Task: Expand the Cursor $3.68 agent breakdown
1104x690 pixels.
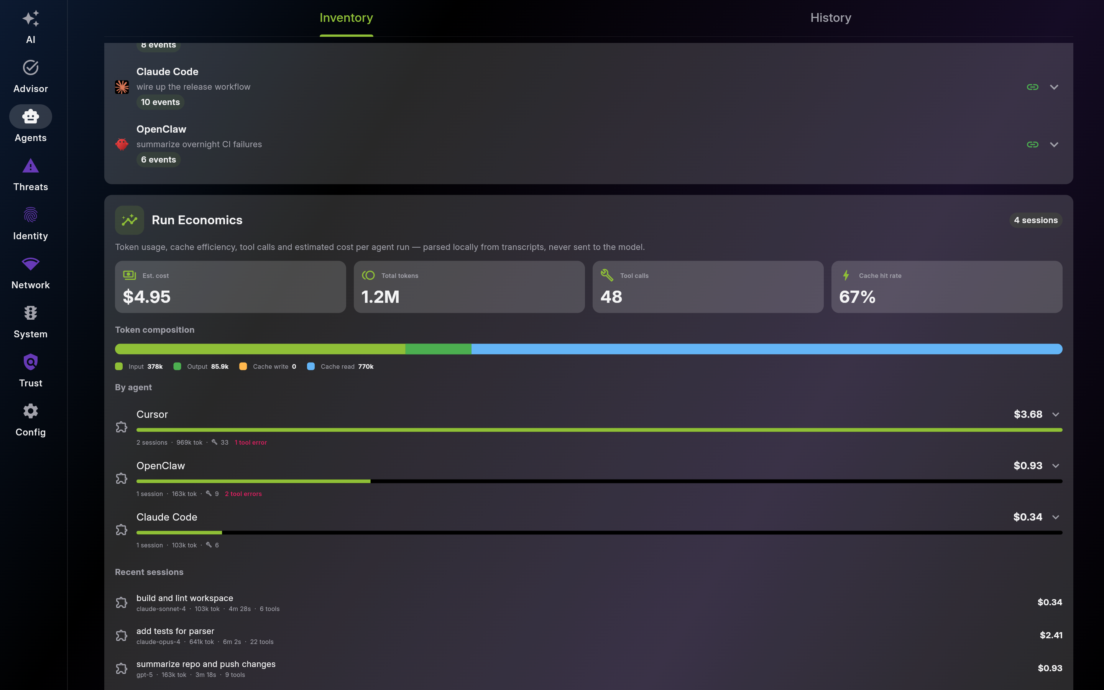Action: click(1056, 414)
